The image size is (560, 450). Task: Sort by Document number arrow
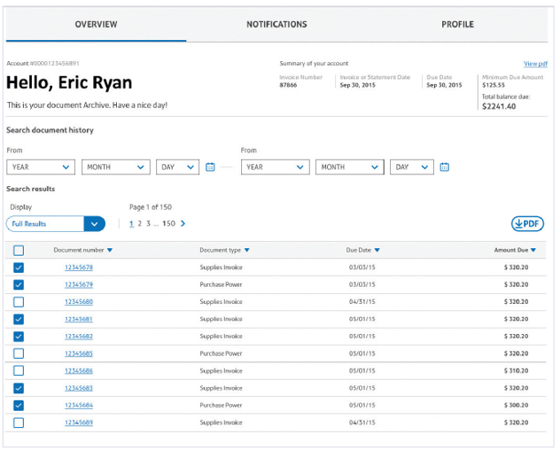[110, 251]
